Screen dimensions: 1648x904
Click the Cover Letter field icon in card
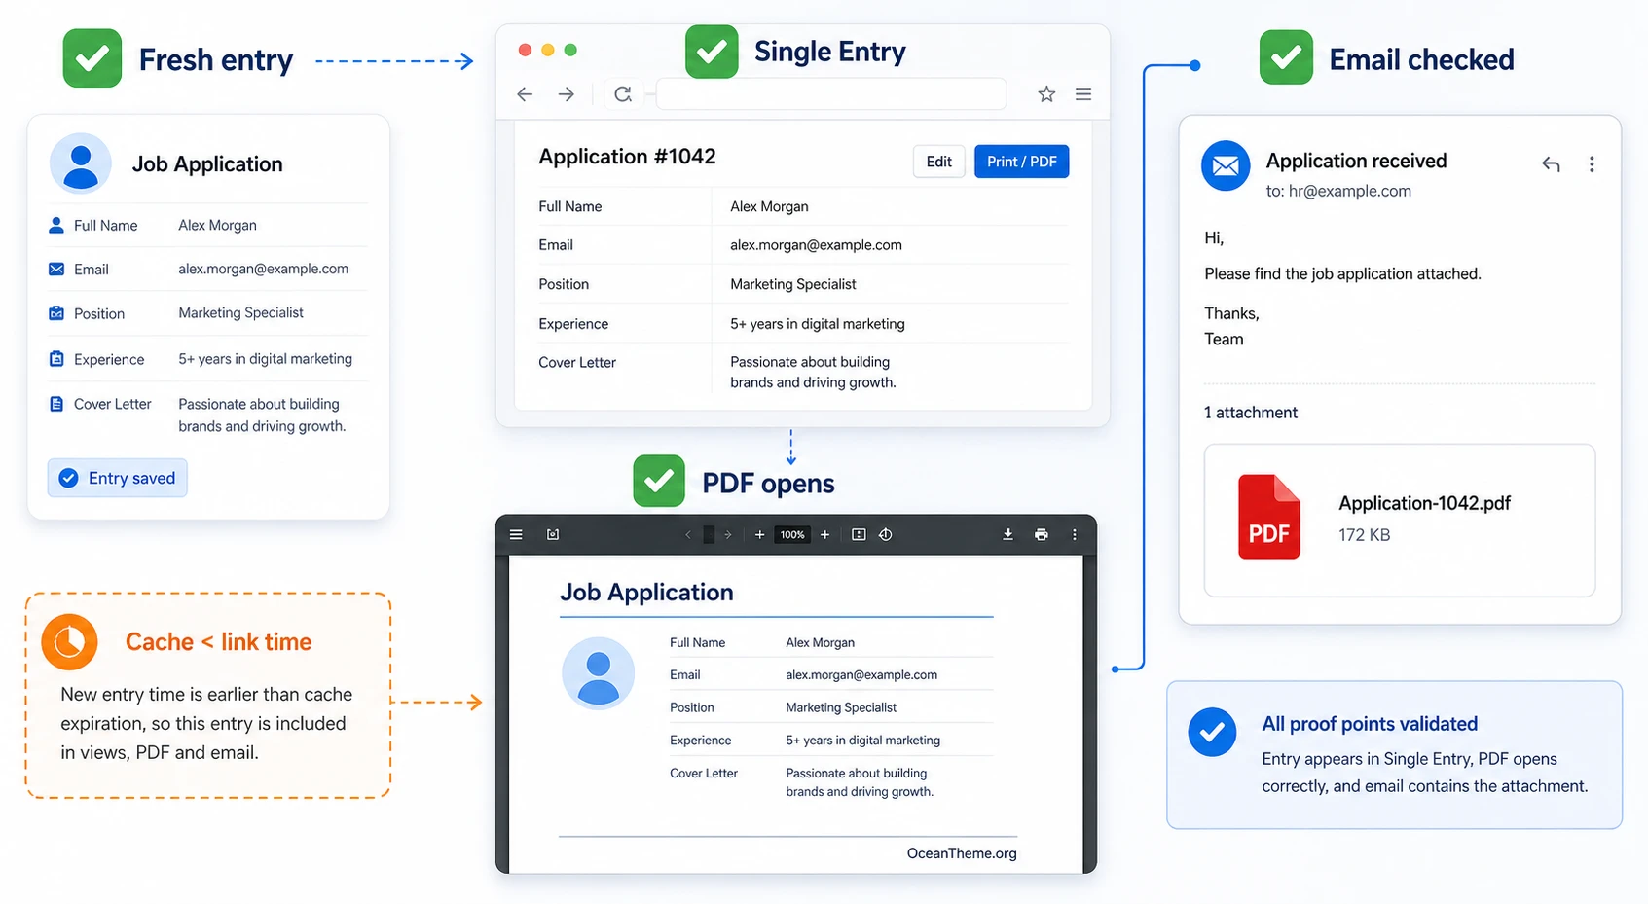56,404
